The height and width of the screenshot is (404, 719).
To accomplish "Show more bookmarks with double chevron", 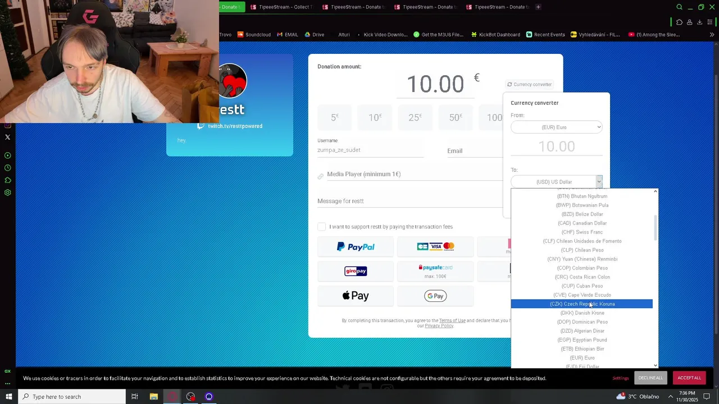I will tap(712, 35).
